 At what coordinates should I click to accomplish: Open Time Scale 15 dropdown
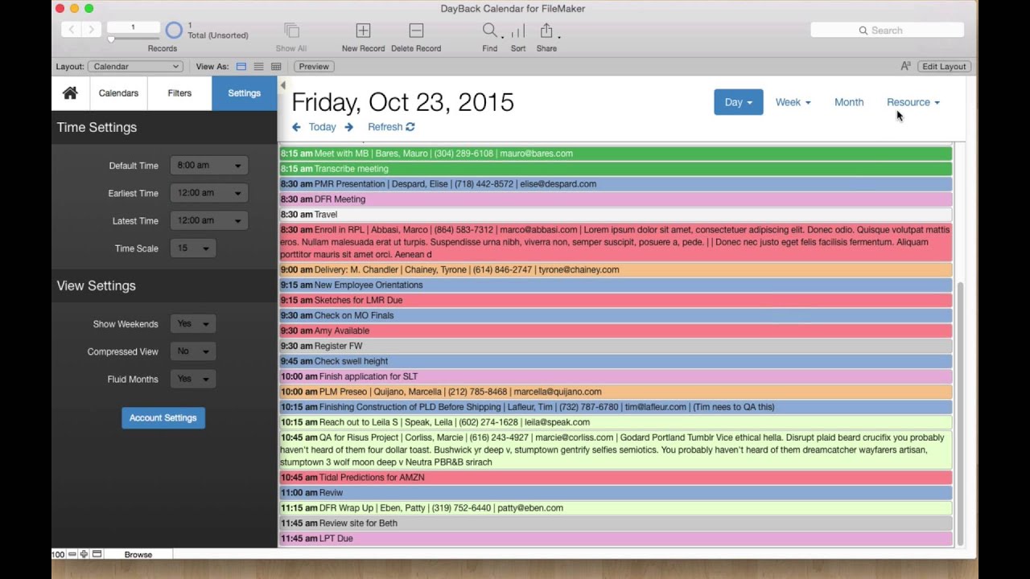coord(192,248)
